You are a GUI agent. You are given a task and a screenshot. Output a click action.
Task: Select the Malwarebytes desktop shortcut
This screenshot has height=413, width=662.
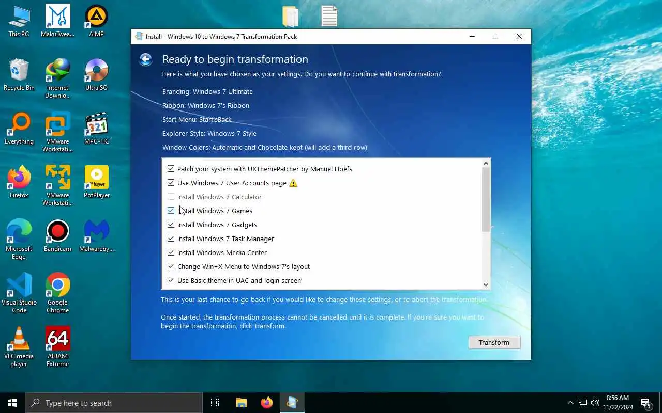97,236
